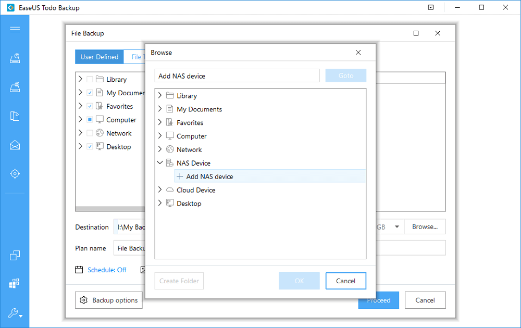Select the Mail Backup envelope icon

point(15,145)
